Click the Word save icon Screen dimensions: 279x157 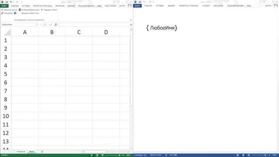click(x=140, y=2)
